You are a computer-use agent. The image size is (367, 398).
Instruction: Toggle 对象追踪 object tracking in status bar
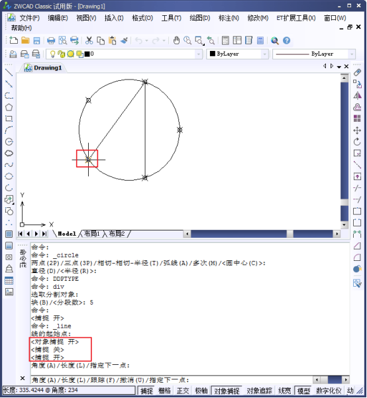[x=259, y=391]
